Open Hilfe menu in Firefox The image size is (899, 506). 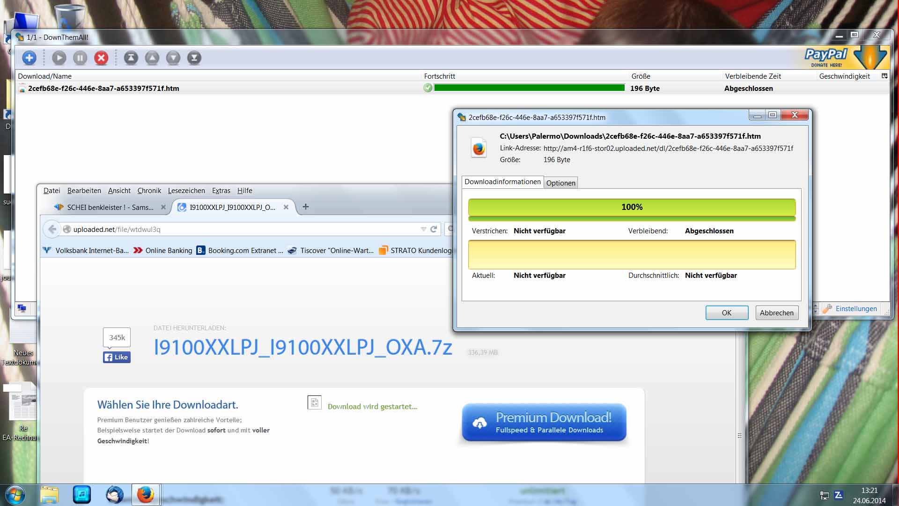245,191
